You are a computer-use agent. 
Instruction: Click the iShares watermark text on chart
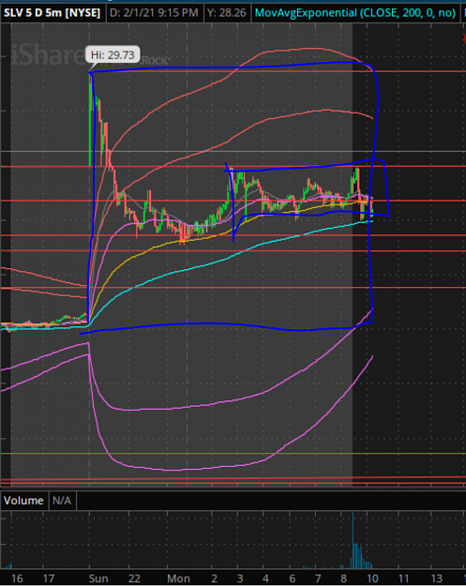tap(49, 55)
